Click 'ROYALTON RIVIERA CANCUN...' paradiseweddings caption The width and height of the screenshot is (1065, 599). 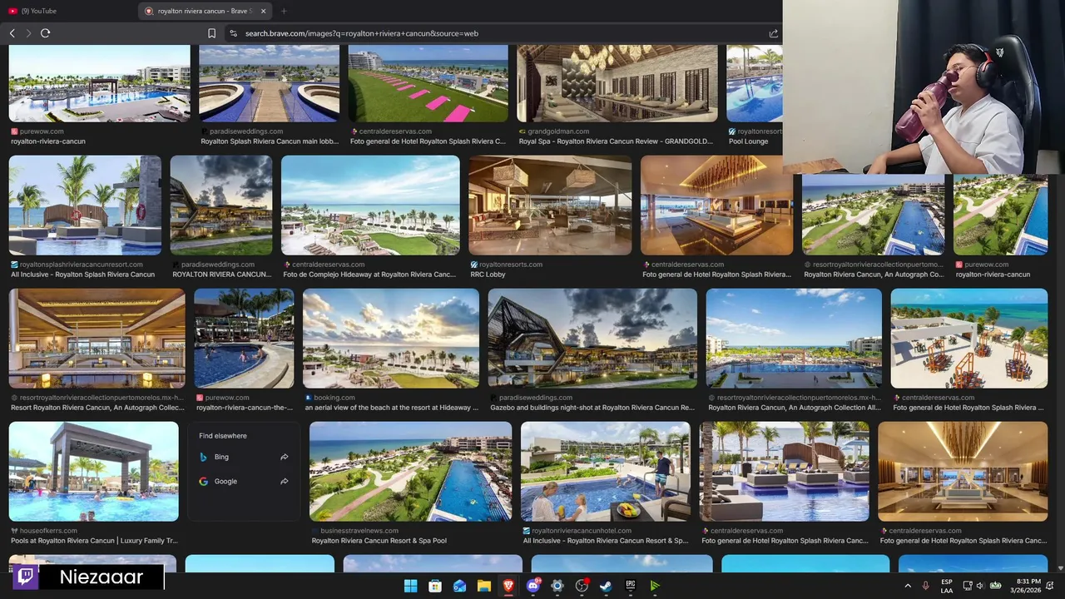pyautogui.click(x=221, y=275)
